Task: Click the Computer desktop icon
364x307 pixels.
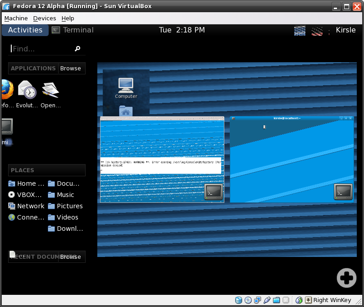Action: click(x=126, y=88)
